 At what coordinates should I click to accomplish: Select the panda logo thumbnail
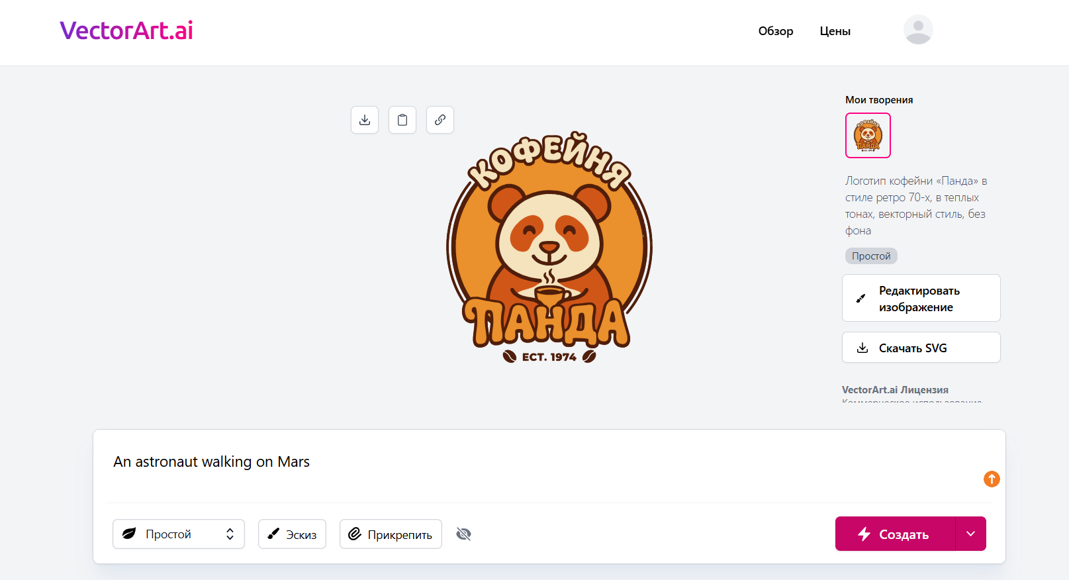(868, 136)
